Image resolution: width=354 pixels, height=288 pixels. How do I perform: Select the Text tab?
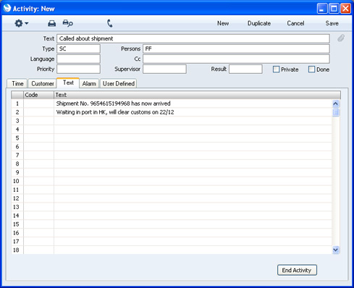point(68,82)
